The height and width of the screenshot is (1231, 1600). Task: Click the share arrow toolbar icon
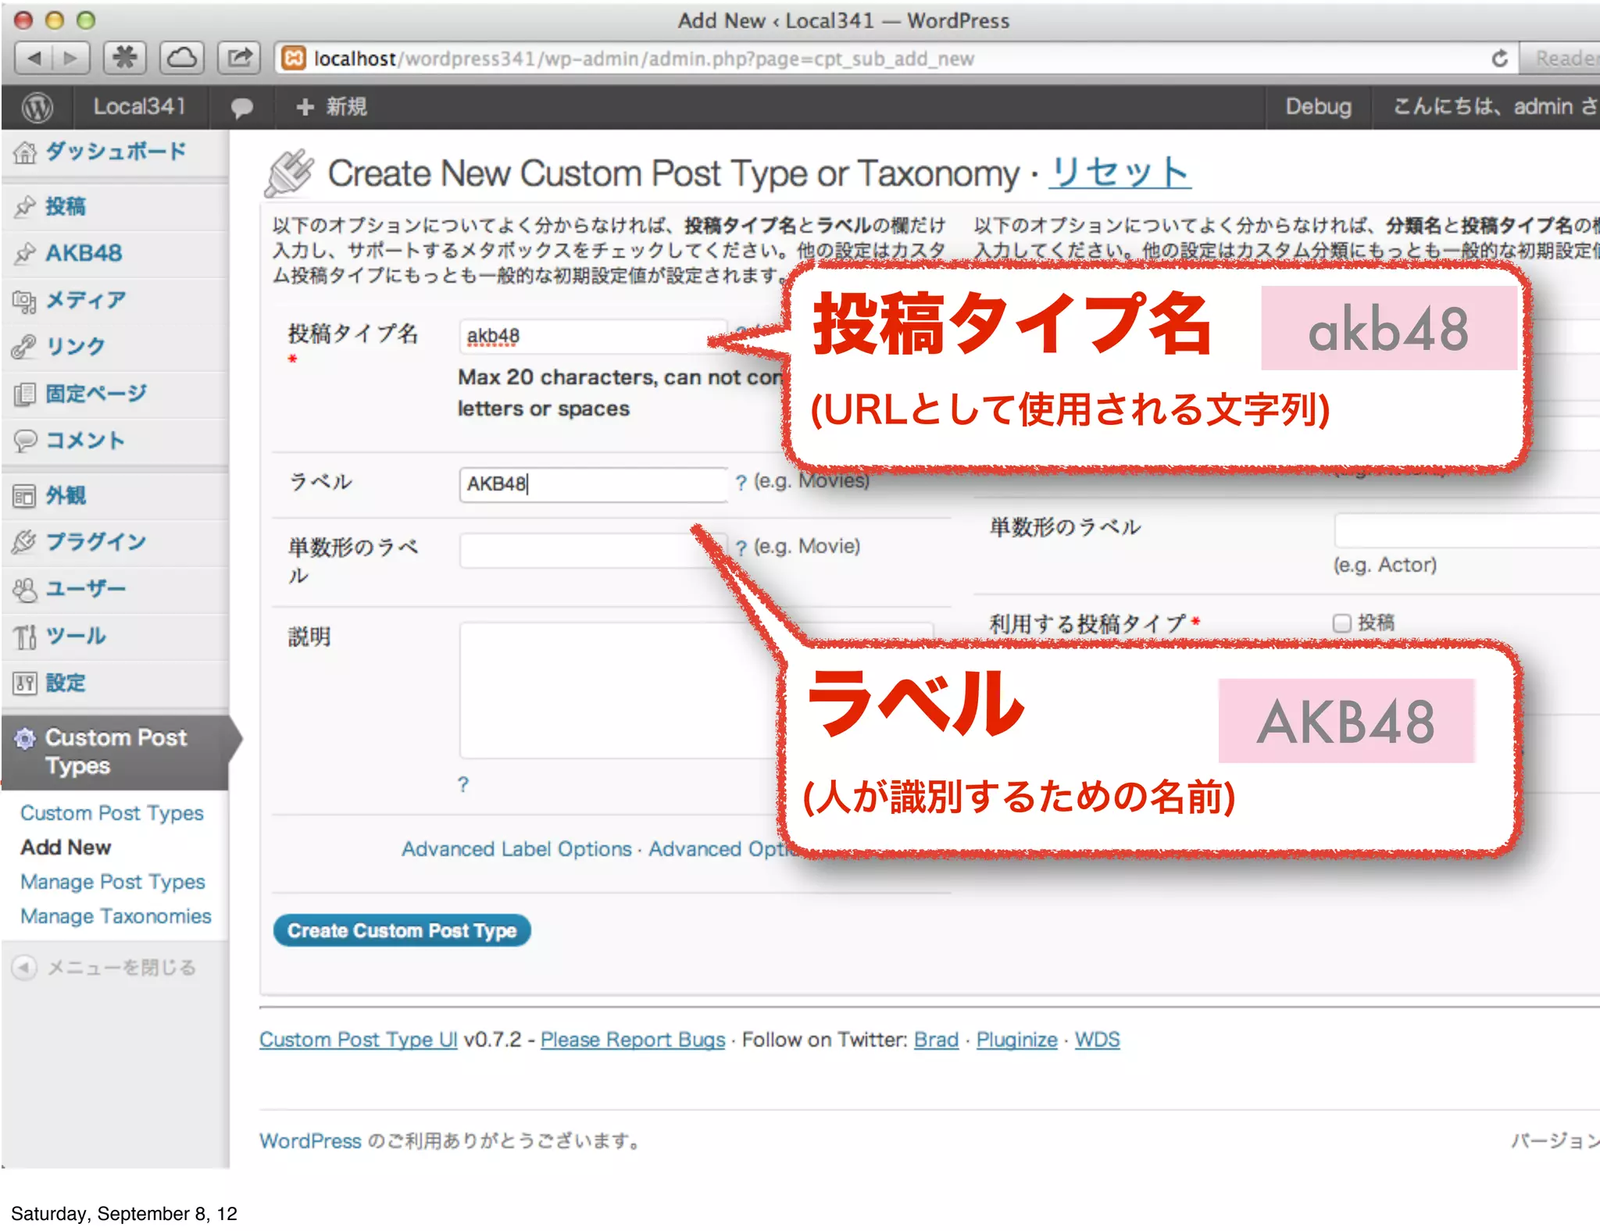tap(239, 59)
